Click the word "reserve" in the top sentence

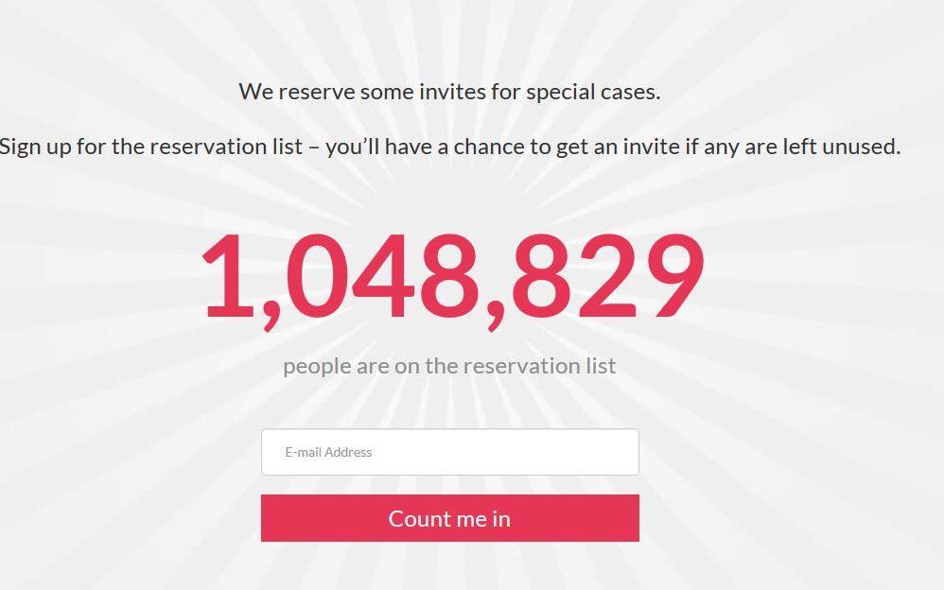(311, 92)
